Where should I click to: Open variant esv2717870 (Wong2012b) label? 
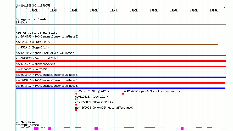(x=92, y=91)
